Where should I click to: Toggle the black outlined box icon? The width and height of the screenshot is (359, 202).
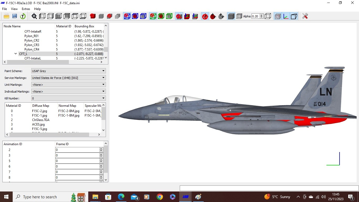(x=294, y=16)
